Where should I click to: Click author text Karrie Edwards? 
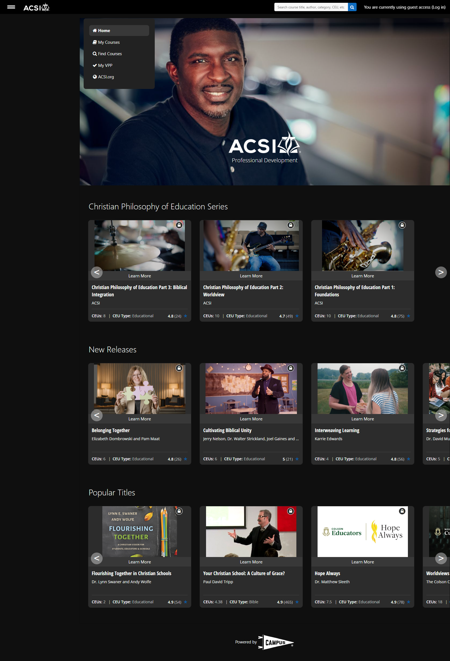(328, 439)
